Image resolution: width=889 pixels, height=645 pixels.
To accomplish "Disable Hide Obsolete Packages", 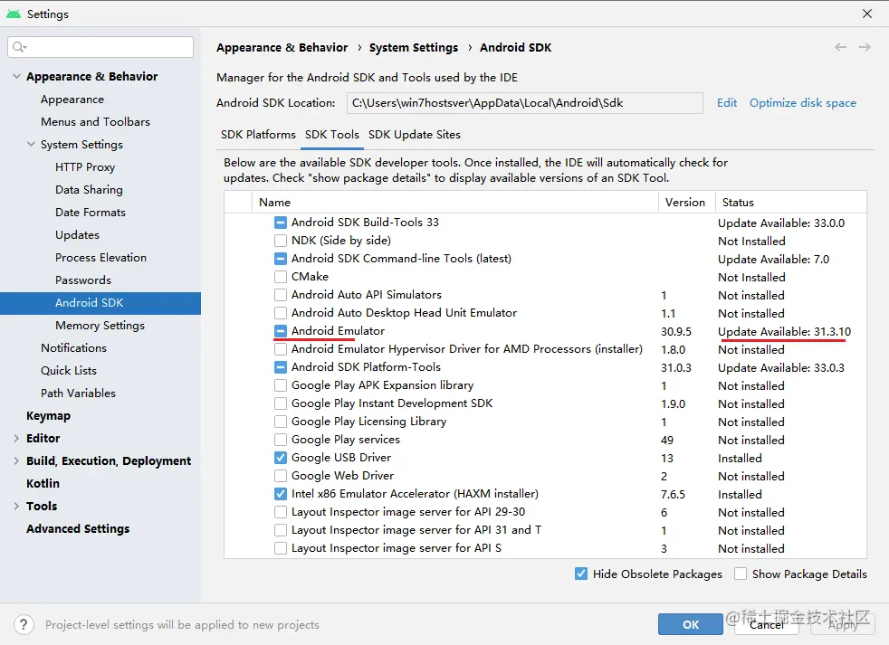I will click(x=581, y=574).
